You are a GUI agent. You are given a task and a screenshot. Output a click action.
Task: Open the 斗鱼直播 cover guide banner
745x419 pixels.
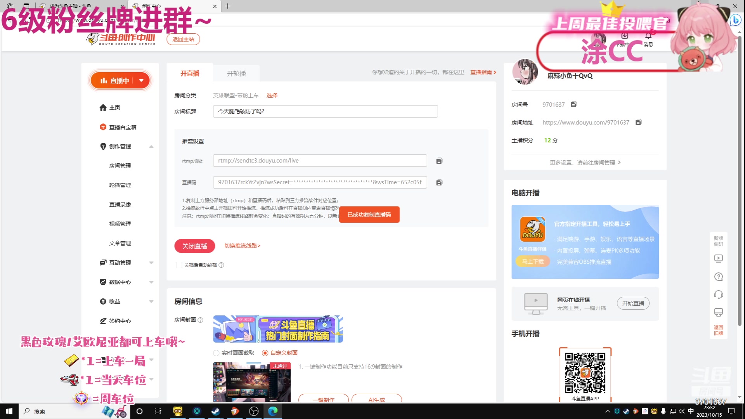(x=278, y=329)
